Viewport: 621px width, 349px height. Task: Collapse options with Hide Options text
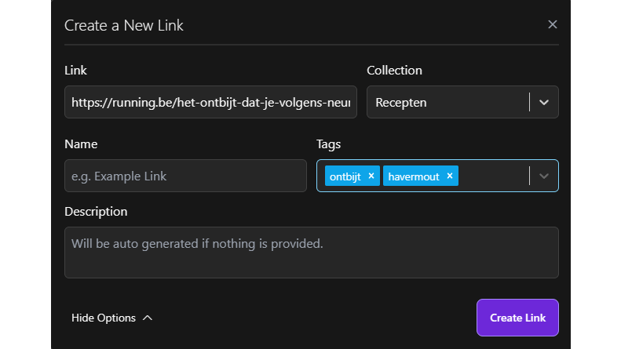[x=104, y=318]
